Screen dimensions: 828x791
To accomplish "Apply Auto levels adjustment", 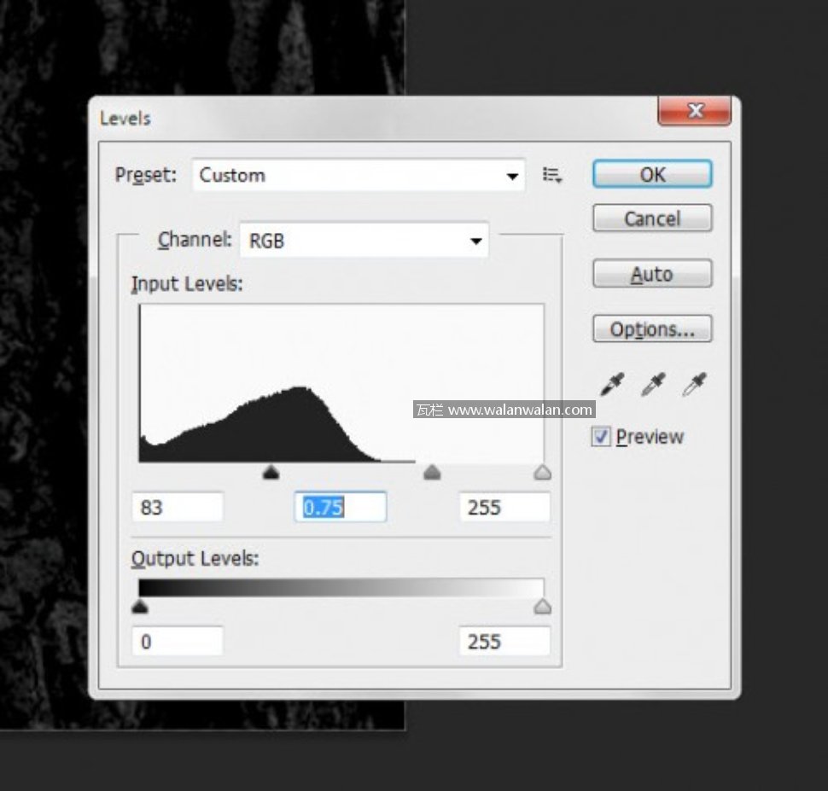I will point(652,274).
